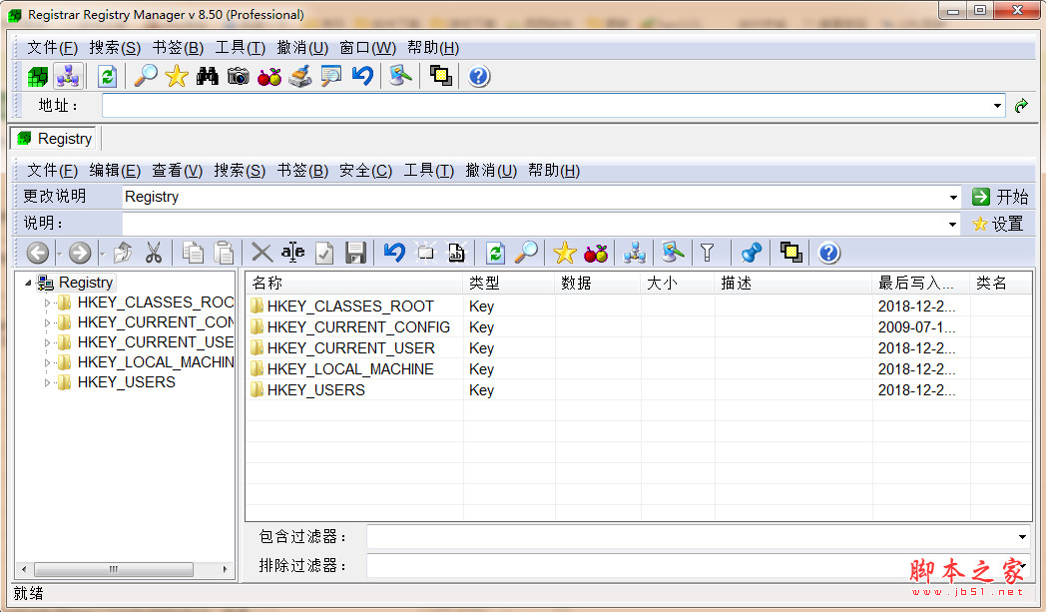The image size is (1046, 612).
Task: Go forward with the right arrow button
Action: (80, 253)
